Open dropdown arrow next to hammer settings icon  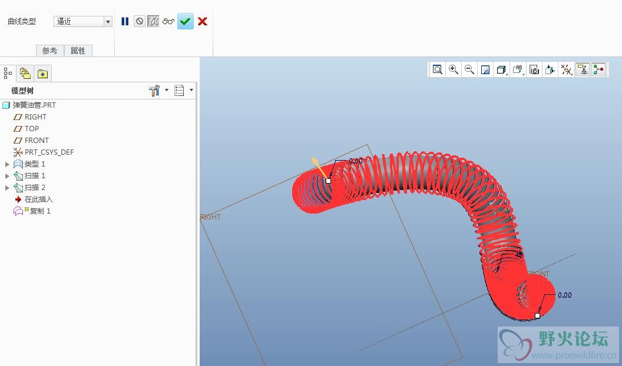tap(167, 90)
